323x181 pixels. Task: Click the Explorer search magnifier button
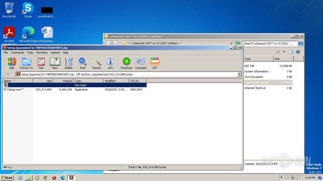coord(300,43)
